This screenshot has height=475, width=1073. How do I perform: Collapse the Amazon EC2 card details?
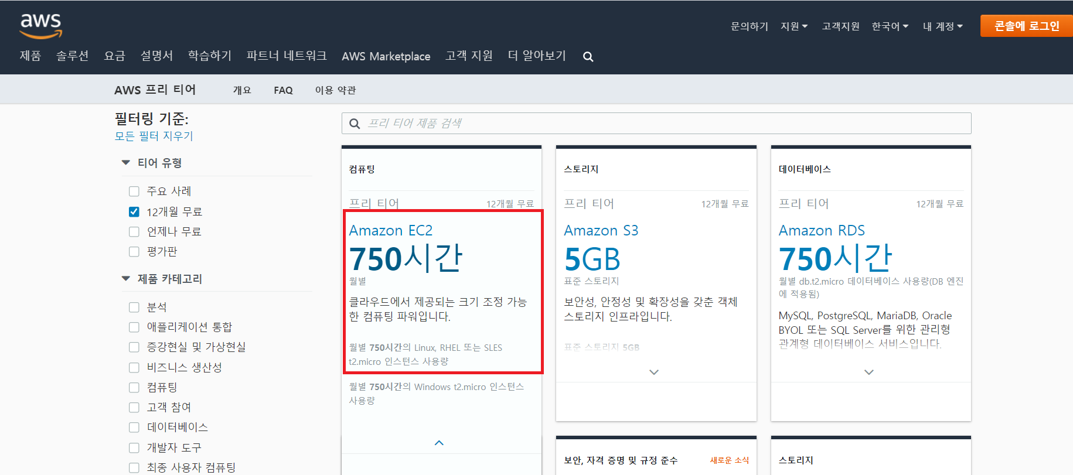tap(439, 443)
